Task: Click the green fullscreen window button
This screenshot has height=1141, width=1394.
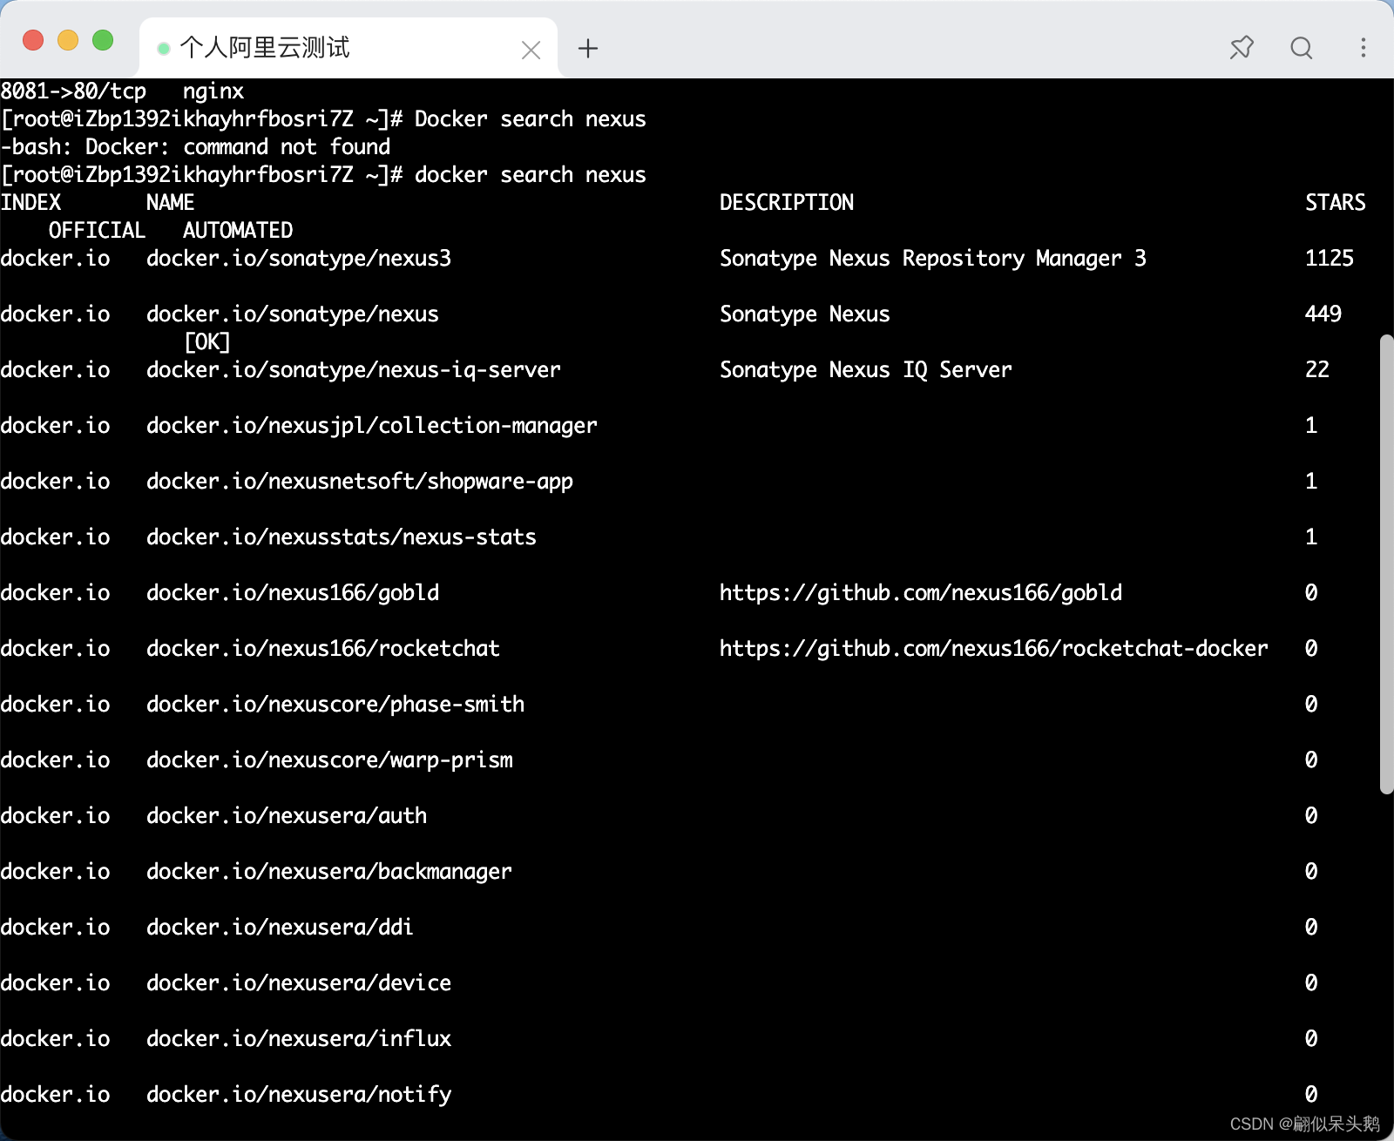Action: (103, 40)
